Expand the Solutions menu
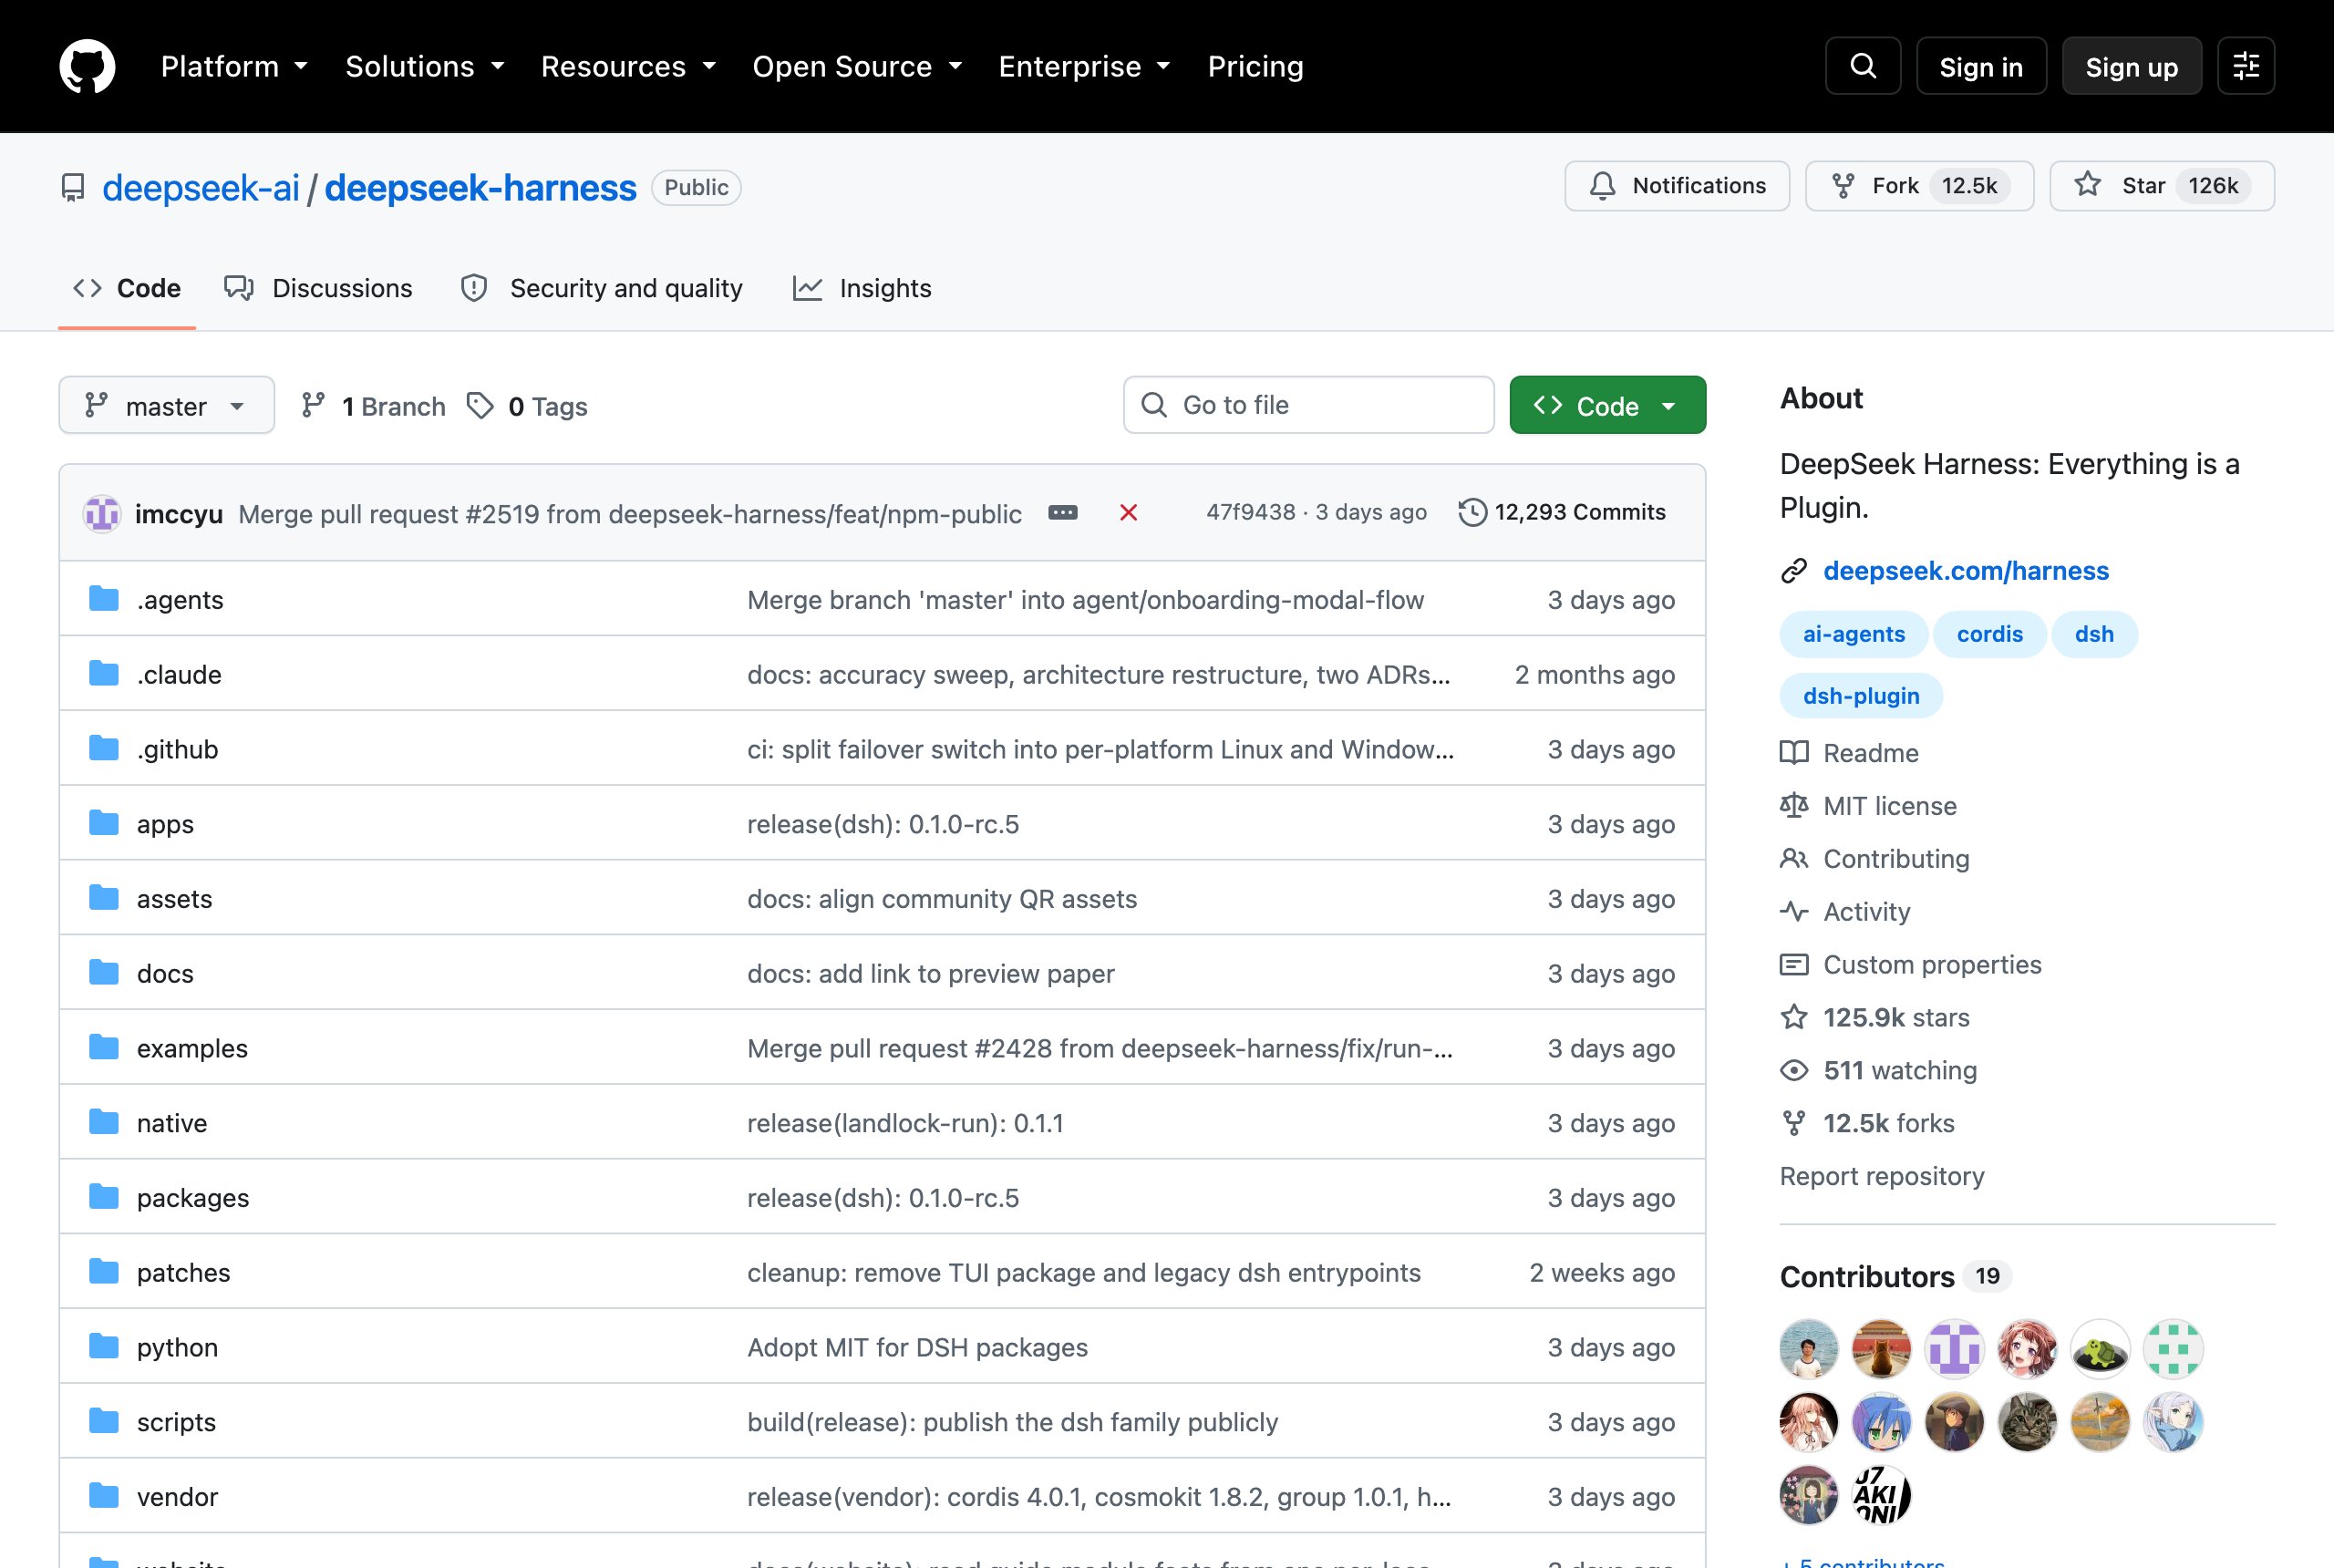This screenshot has width=2334, height=1568. click(x=424, y=66)
